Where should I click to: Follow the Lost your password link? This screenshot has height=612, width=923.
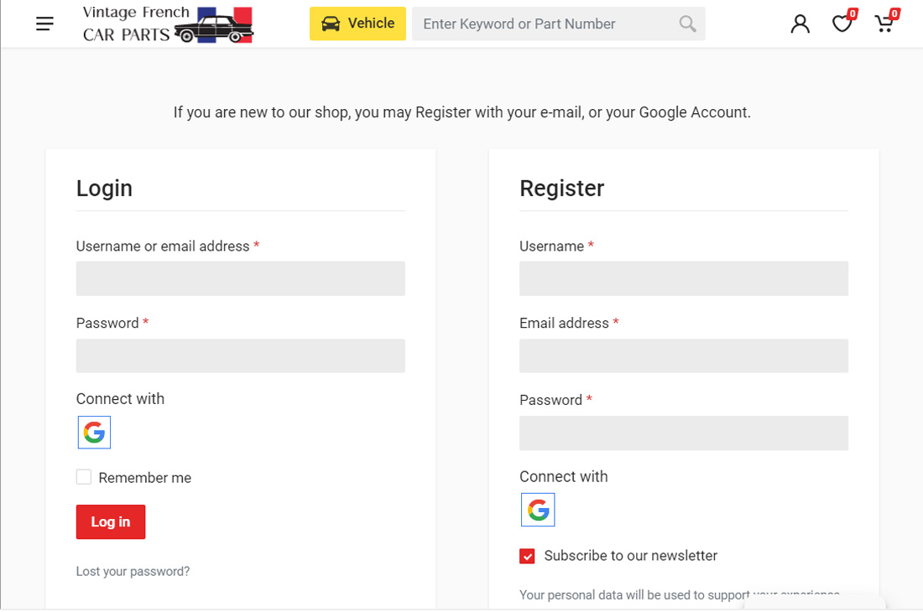(x=133, y=571)
